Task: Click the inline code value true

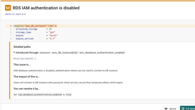Action: (69, 94)
